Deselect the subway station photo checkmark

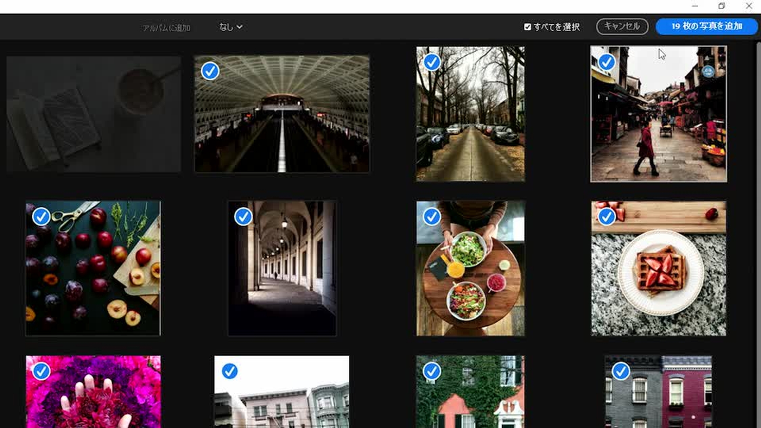pyautogui.click(x=210, y=71)
